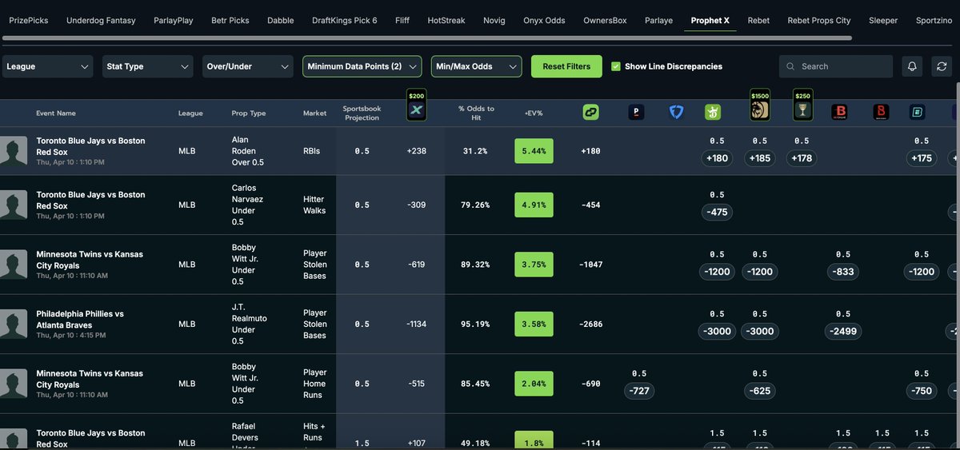Viewport: 960px width, 450px height.
Task: Switch to Rebet Props City tab
Action: (819, 20)
